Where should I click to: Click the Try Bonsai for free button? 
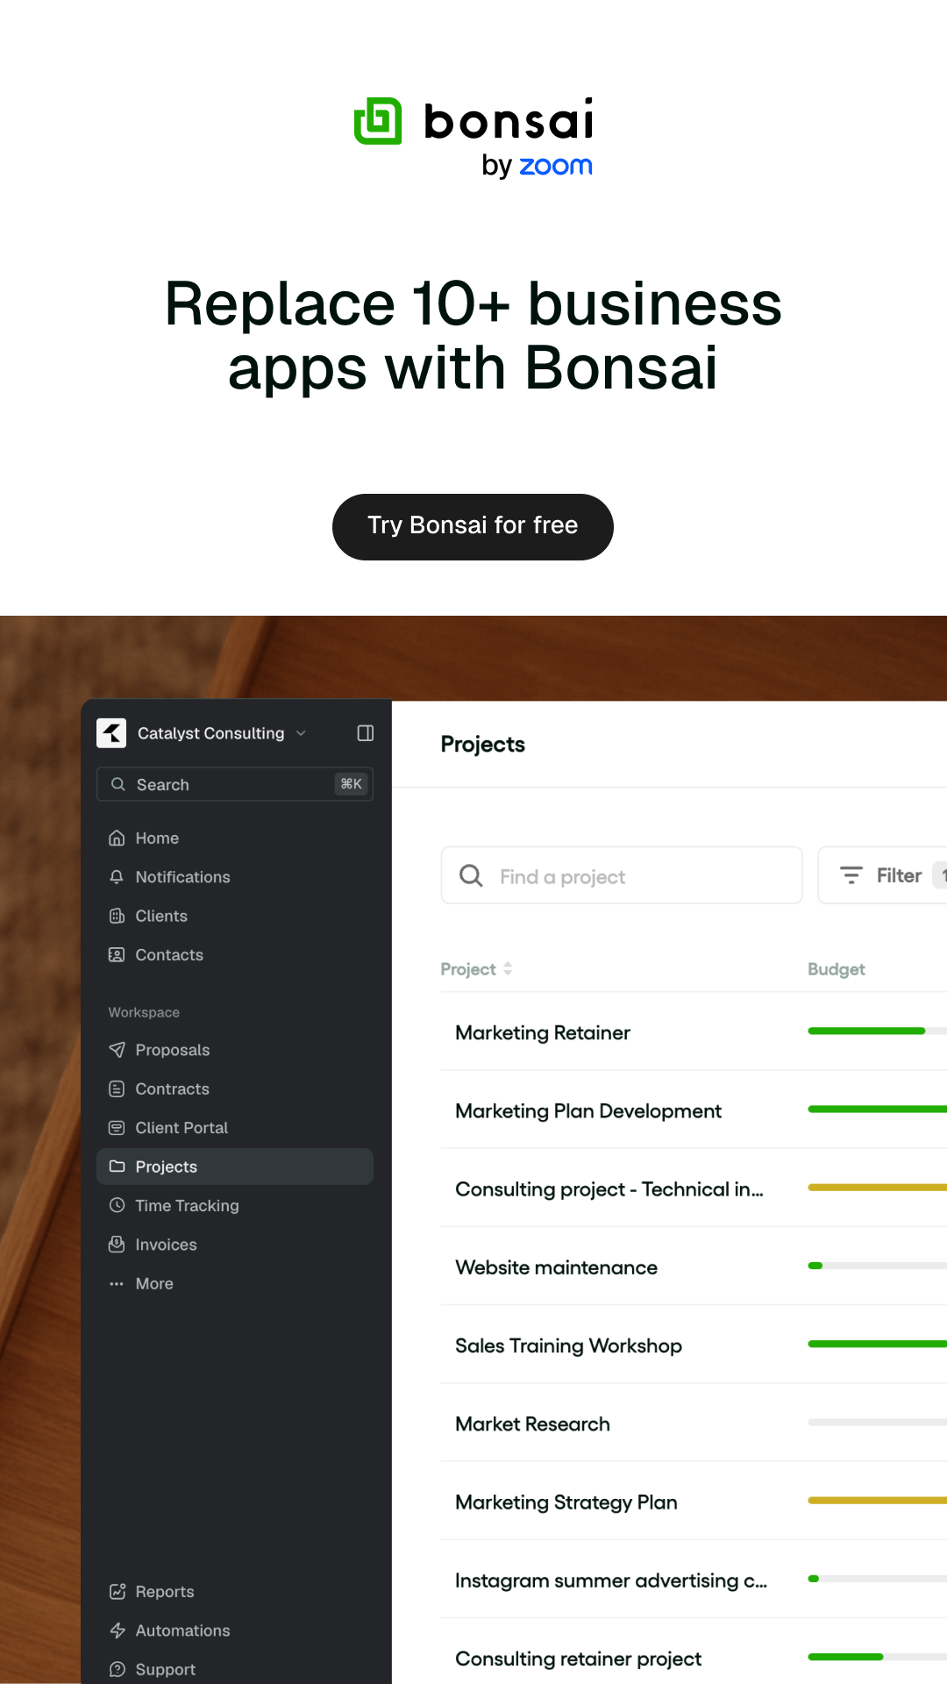point(473,526)
